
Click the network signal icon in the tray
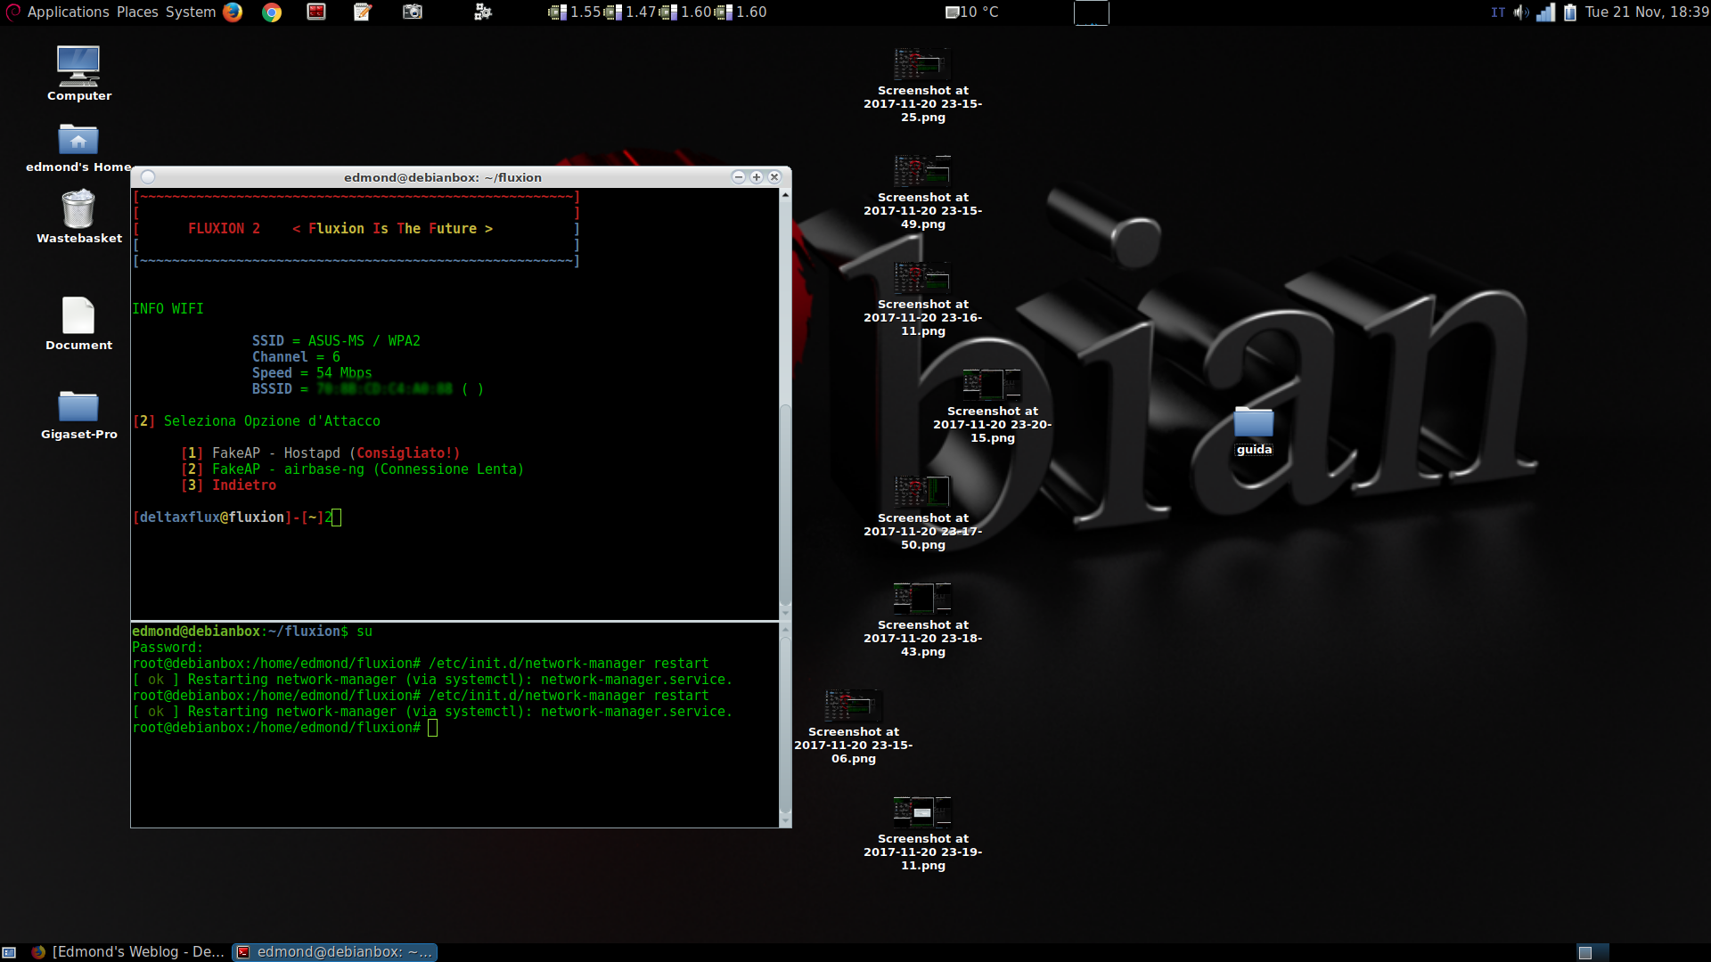point(1546,12)
